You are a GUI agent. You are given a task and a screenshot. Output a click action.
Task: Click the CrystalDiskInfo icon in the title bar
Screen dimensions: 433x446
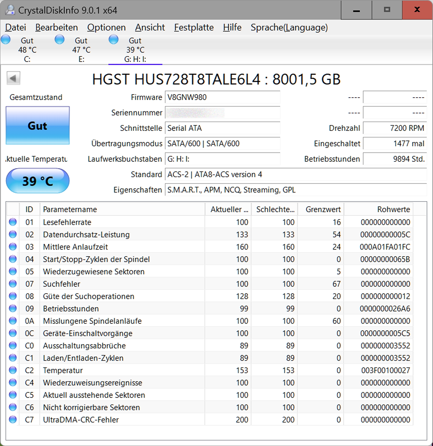click(x=10, y=10)
